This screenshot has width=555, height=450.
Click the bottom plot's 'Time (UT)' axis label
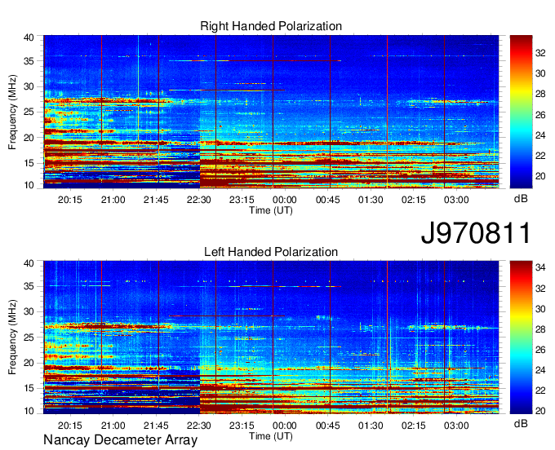(x=271, y=436)
